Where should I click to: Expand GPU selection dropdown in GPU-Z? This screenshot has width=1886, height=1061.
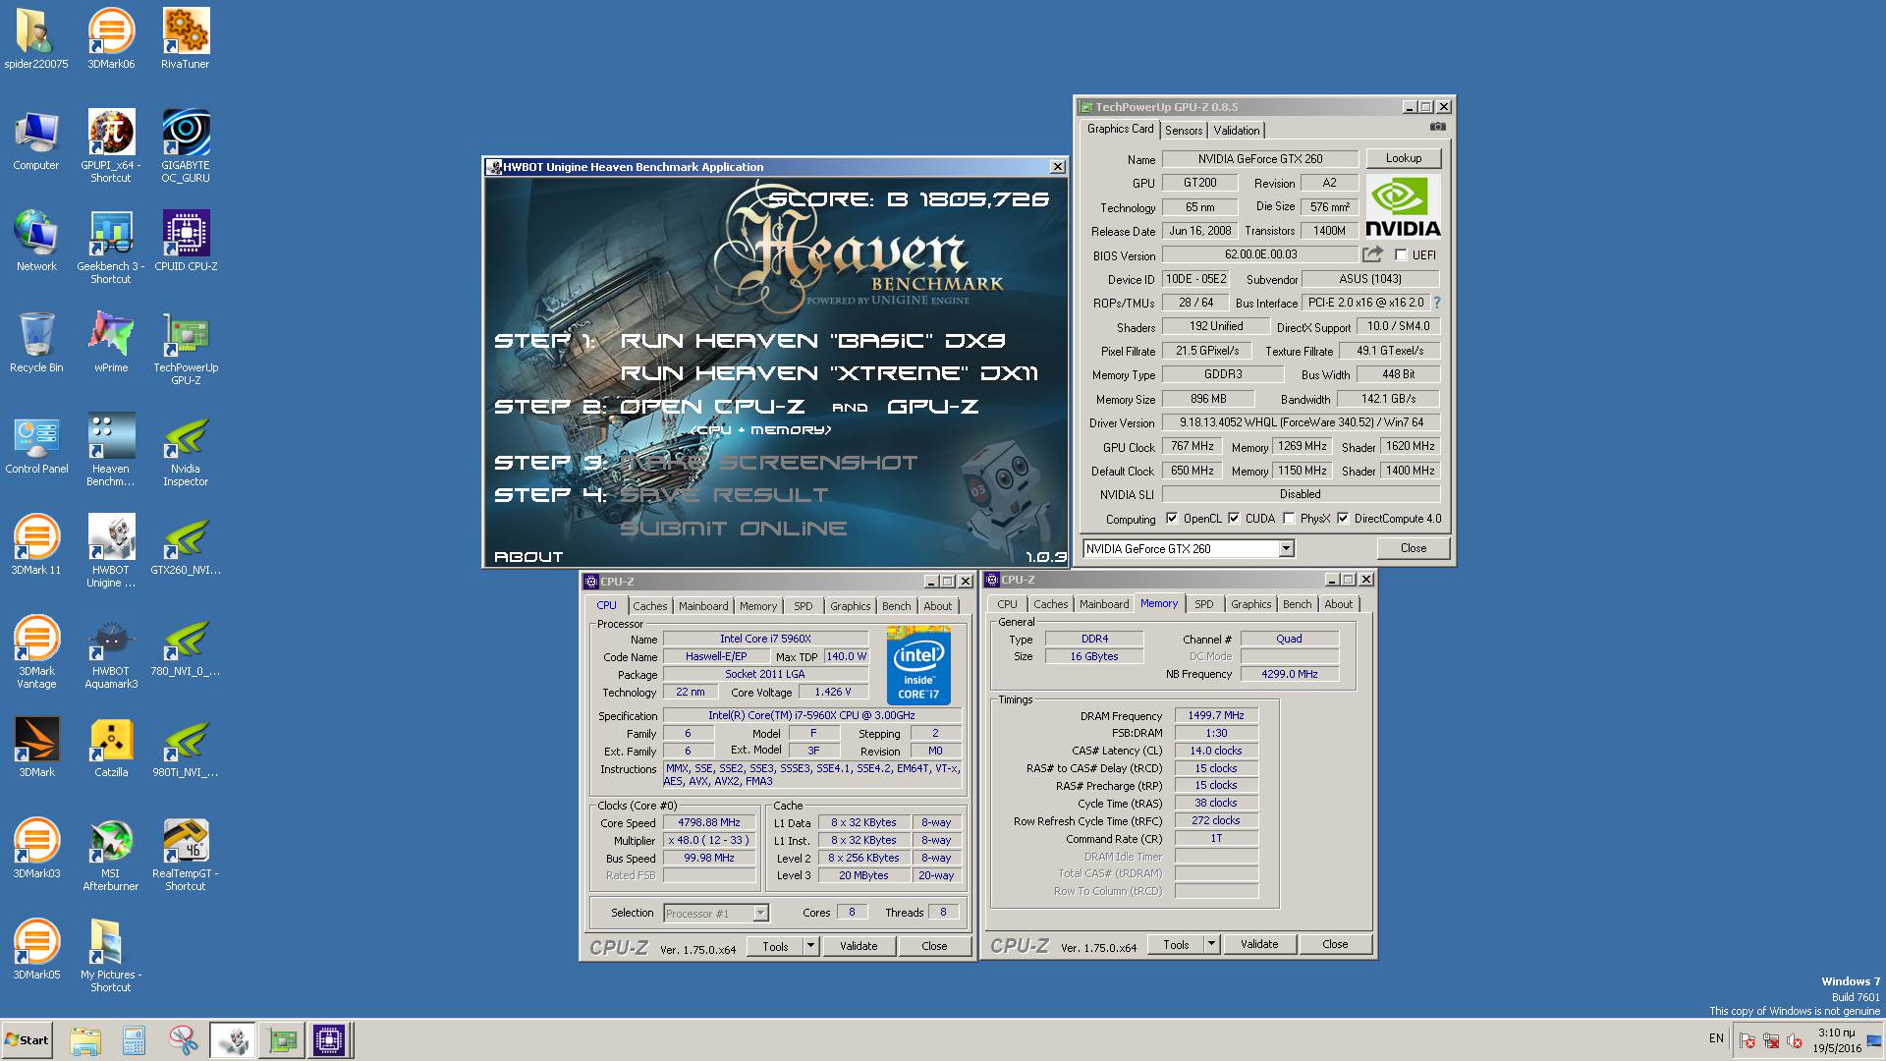[x=1286, y=549]
